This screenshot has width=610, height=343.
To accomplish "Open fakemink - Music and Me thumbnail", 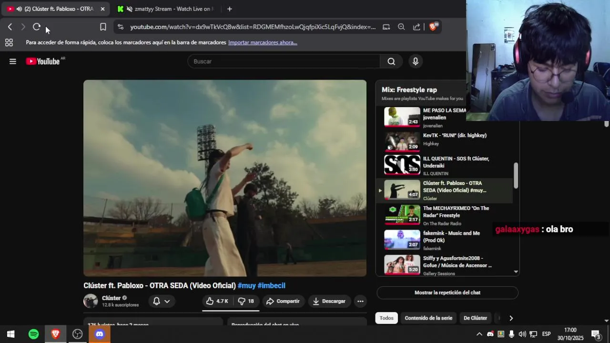I will [402, 240].
